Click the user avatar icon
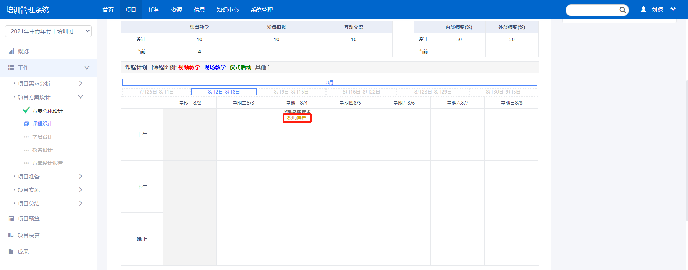The height and width of the screenshot is (270, 688). pyautogui.click(x=644, y=10)
